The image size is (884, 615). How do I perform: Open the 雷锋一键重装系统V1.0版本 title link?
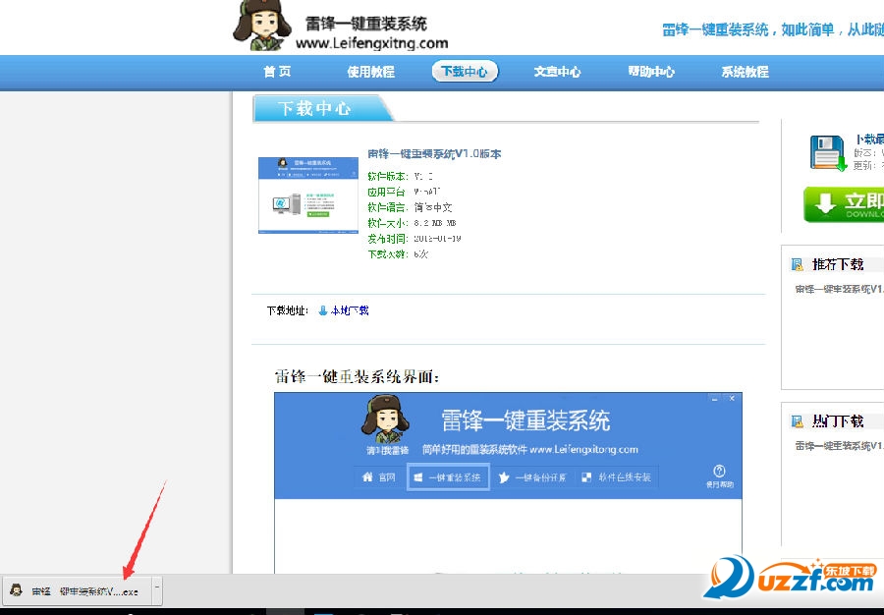click(x=434, y=154)
